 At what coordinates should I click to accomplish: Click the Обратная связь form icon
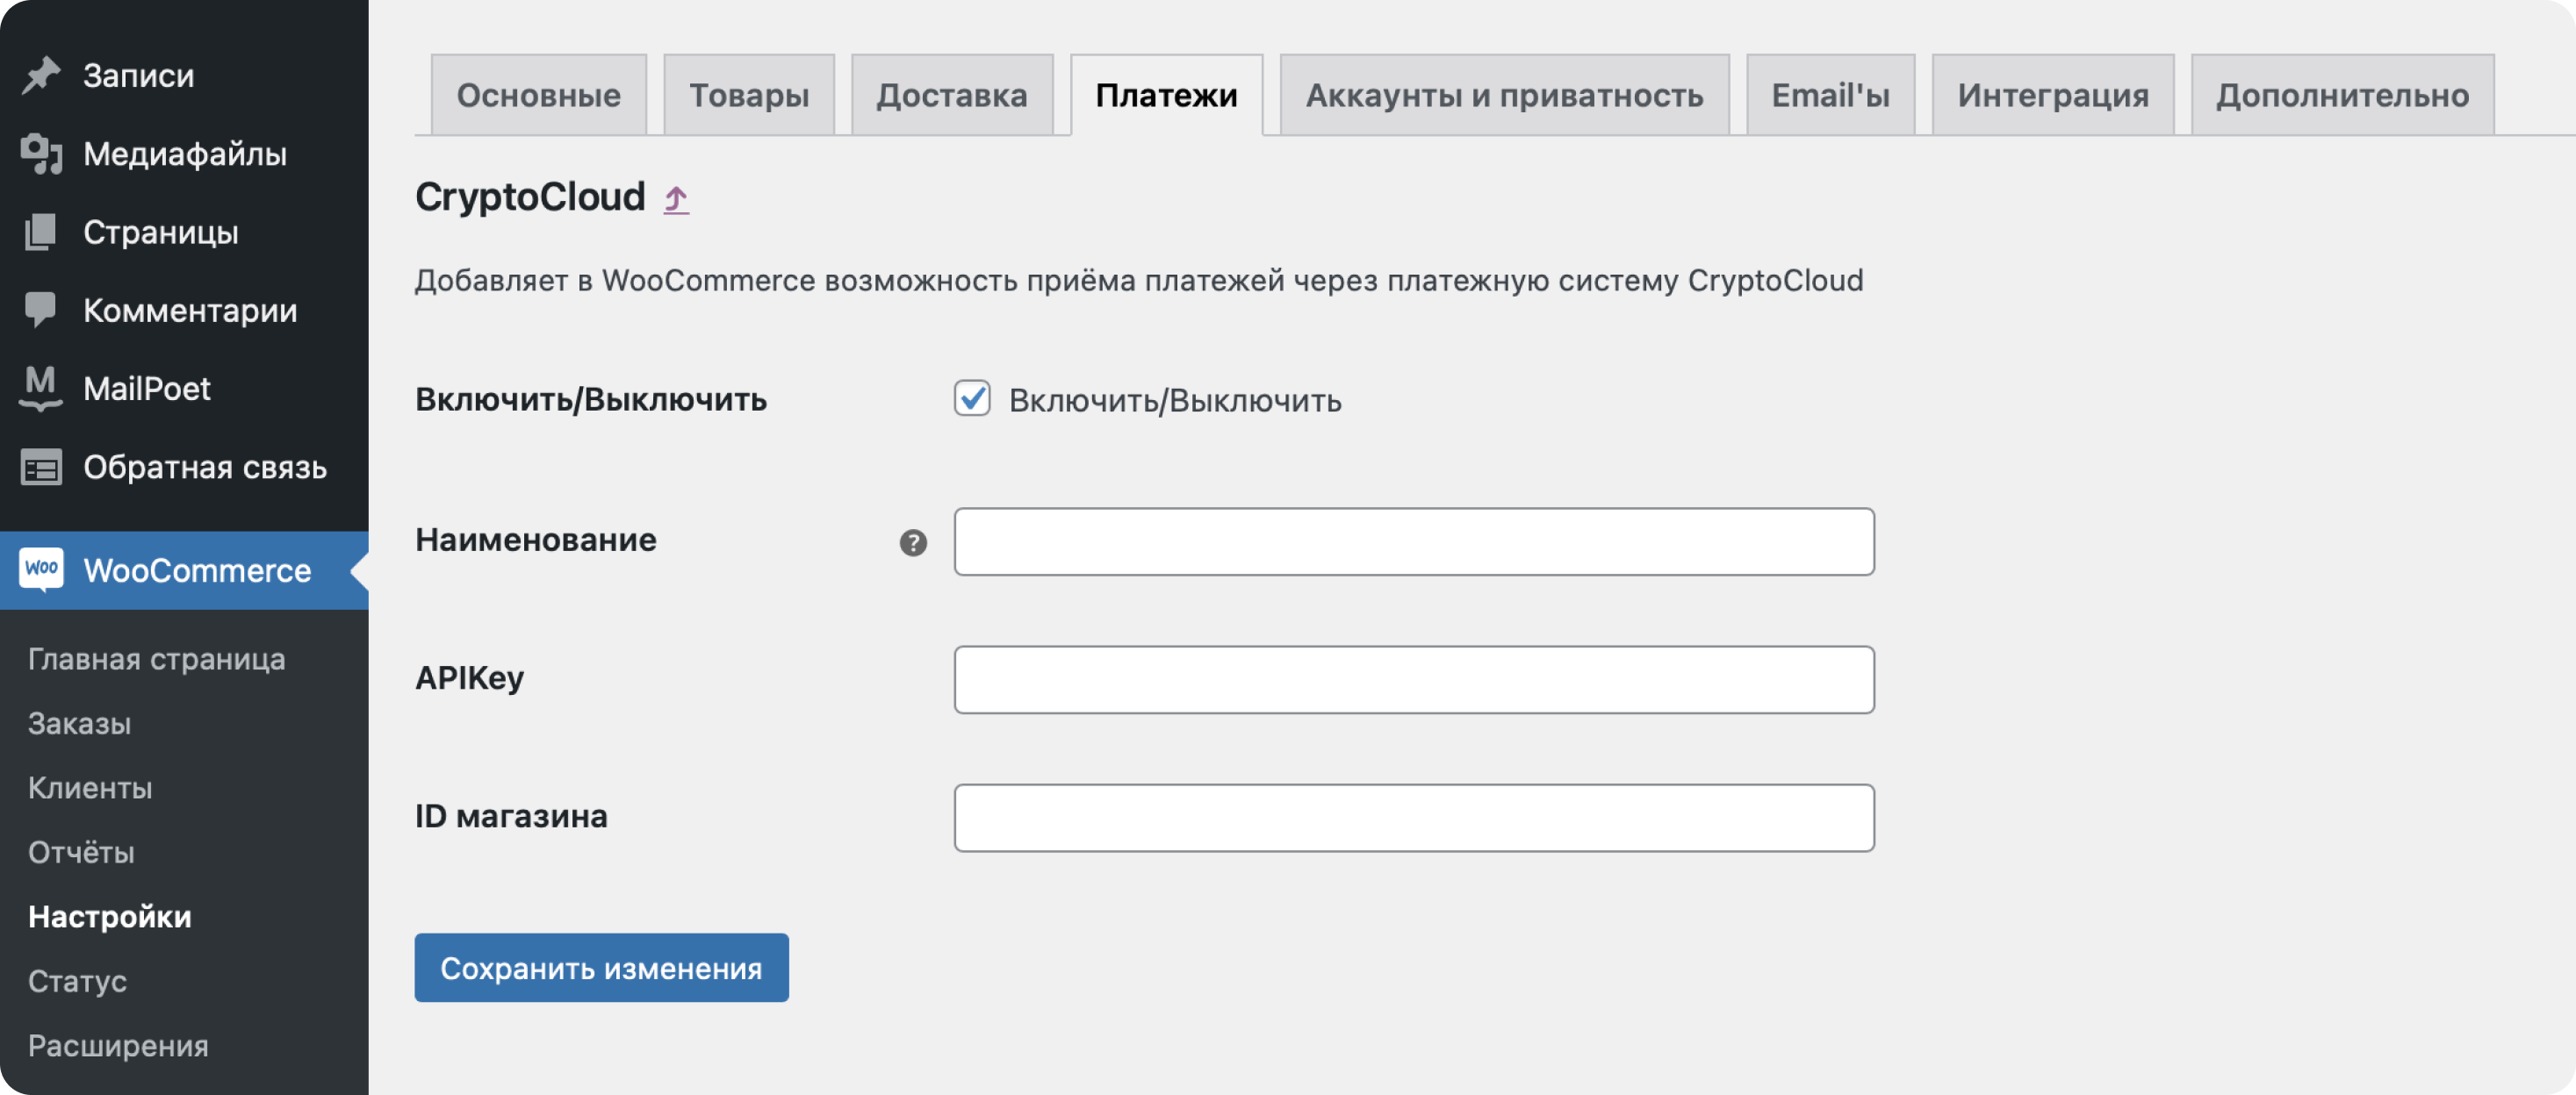(x=41, y=467)
